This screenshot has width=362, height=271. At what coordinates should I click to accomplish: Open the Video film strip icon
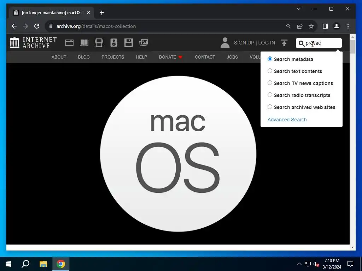click(x=99, y=43)
